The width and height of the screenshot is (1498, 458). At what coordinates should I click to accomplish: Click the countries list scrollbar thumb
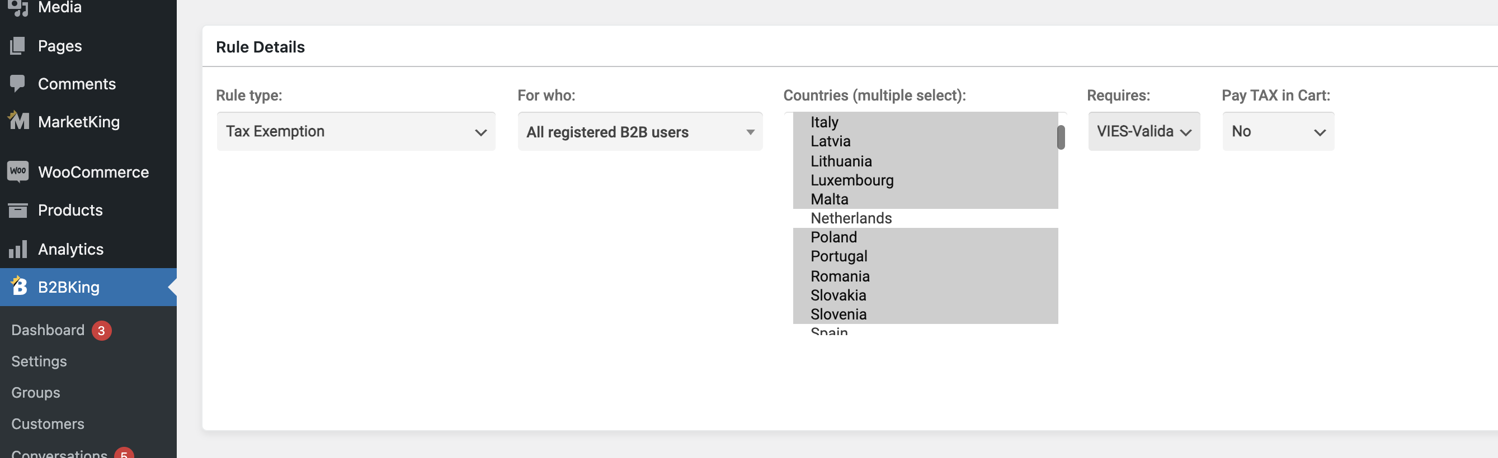tap(1061, 137)
